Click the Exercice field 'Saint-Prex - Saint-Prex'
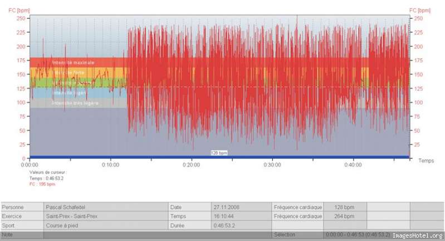The image size is (445, 241). pos(106,216)
